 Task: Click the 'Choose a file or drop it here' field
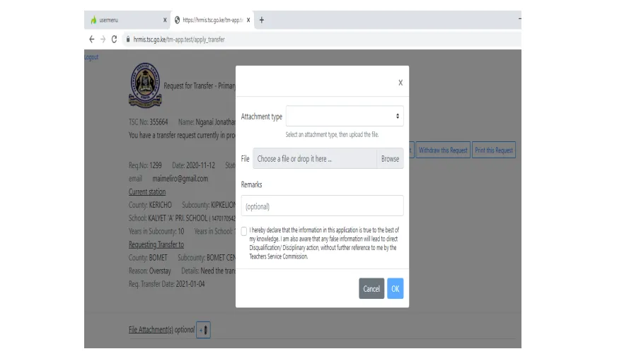coord(315,159)
